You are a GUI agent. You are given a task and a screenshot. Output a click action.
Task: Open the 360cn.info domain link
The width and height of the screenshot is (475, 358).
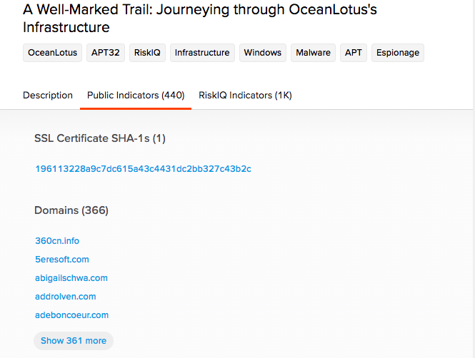click(57, 240)
